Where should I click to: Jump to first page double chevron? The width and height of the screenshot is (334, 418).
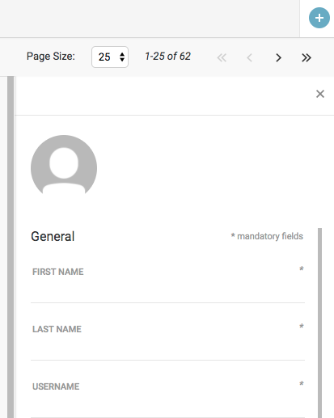222,57
